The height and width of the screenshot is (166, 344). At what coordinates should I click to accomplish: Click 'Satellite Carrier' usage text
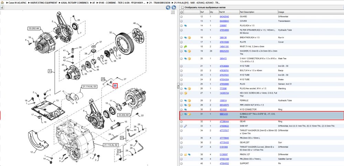point(285,159)
